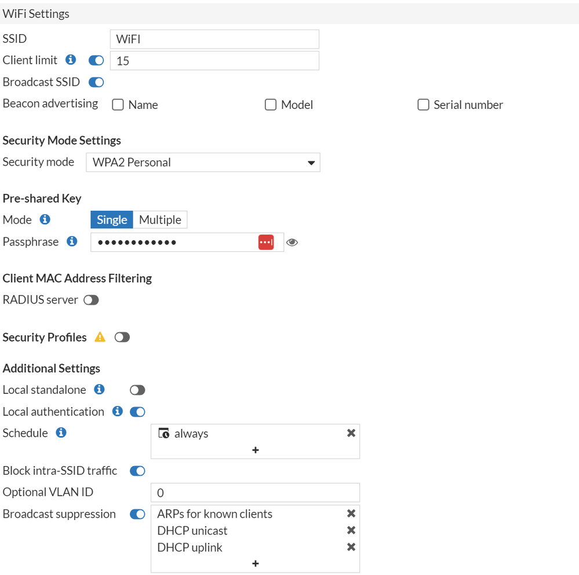
Task: Click the Schedule info icon
Action: pos(61,433)
